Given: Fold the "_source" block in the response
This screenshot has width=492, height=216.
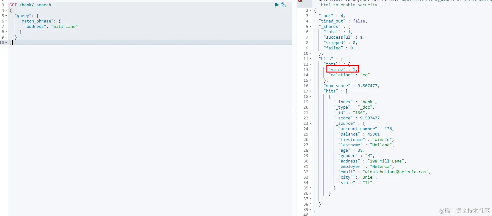Looking at the screenshot, I should click(x=311, y=124).
